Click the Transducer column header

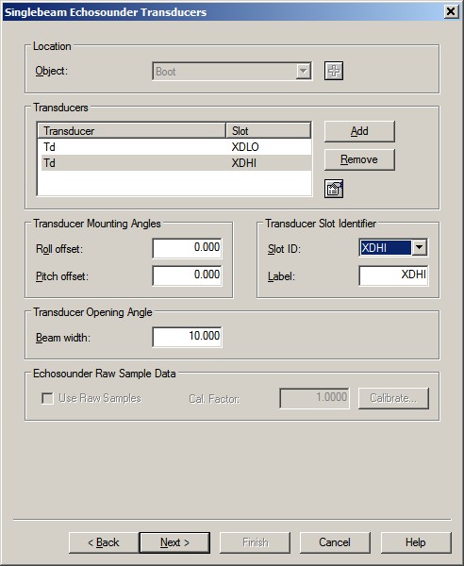(x=132, y=131)
